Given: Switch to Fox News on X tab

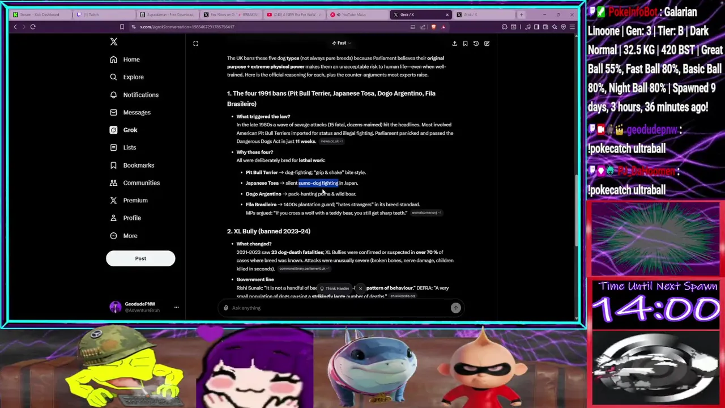Looking at the screenshot, I should click(x=231, y=14).
